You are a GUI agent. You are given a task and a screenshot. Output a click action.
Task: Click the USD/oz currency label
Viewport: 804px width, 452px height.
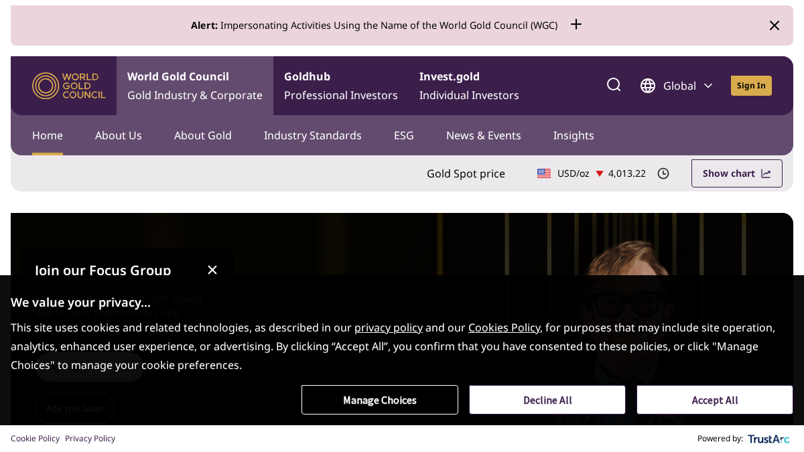coord(574,173)
